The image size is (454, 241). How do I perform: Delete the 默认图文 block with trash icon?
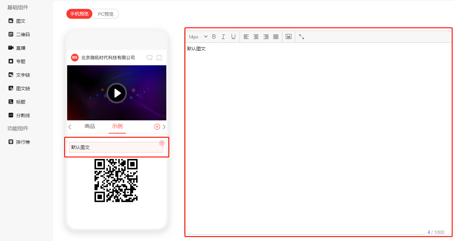point(162,143)
